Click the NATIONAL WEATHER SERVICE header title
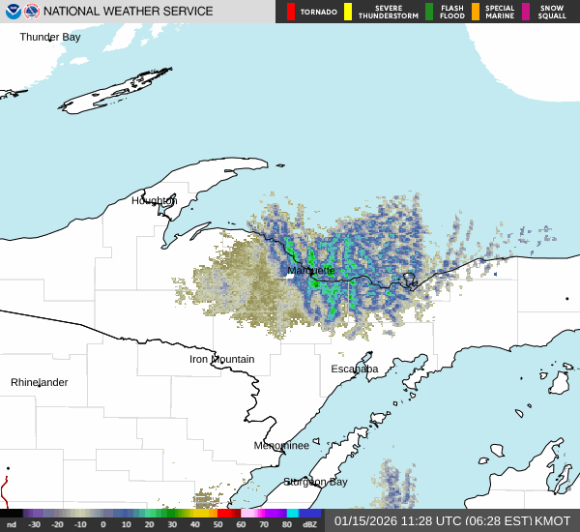580x532 pixels. click(x=129, y=12)
